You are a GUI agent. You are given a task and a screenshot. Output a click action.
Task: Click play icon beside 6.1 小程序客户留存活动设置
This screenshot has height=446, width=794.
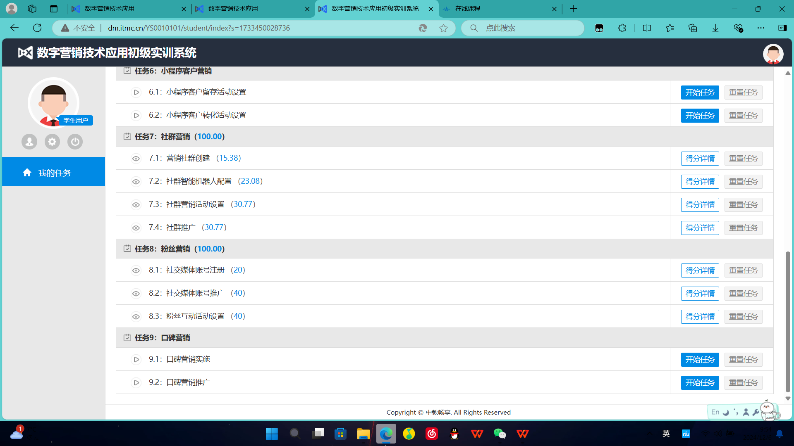point(136,92)
